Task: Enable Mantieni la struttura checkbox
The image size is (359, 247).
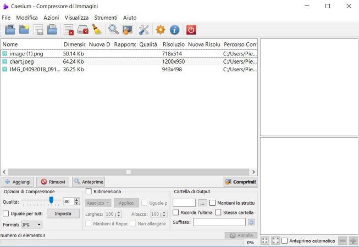Action: (x=212, y=203)
